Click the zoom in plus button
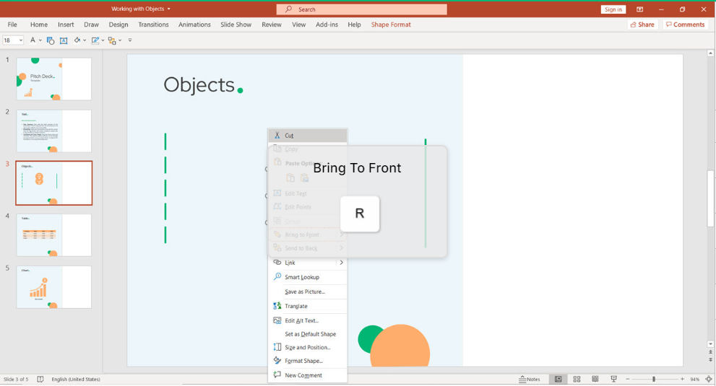Image resolution: width=716 pixels, height=386 pixels. click(682, 380)
